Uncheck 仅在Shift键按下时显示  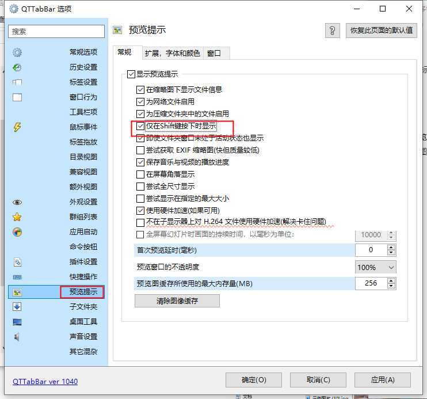tap(140, 126)
